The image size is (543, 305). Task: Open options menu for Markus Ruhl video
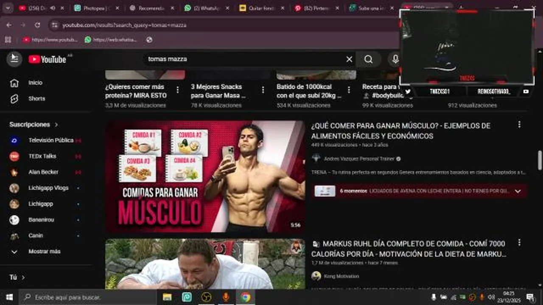[x=519, y=243]
